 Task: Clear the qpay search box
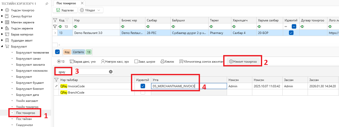point(110,72)
